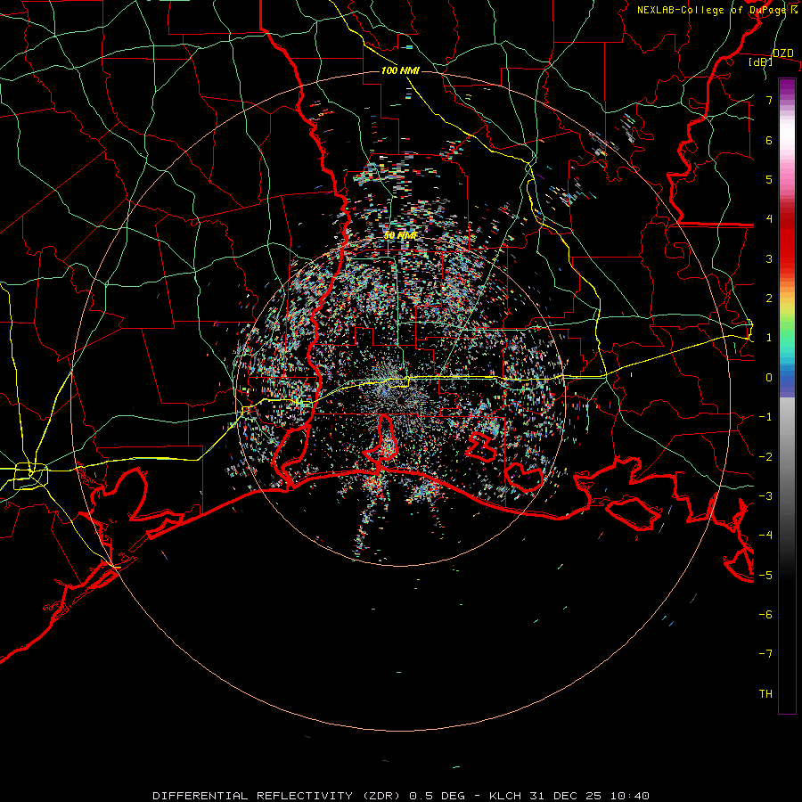Screen dimensions: 802x802
Task: Click the positive 7 tick on the dB scale
Action: coord(769,100)
